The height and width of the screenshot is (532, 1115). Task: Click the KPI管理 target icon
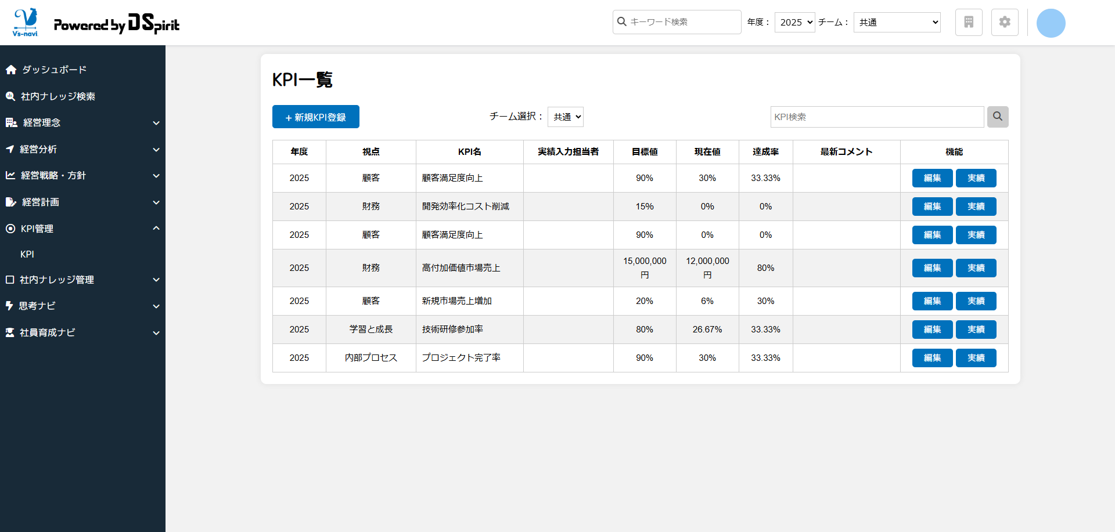point(10,229)
